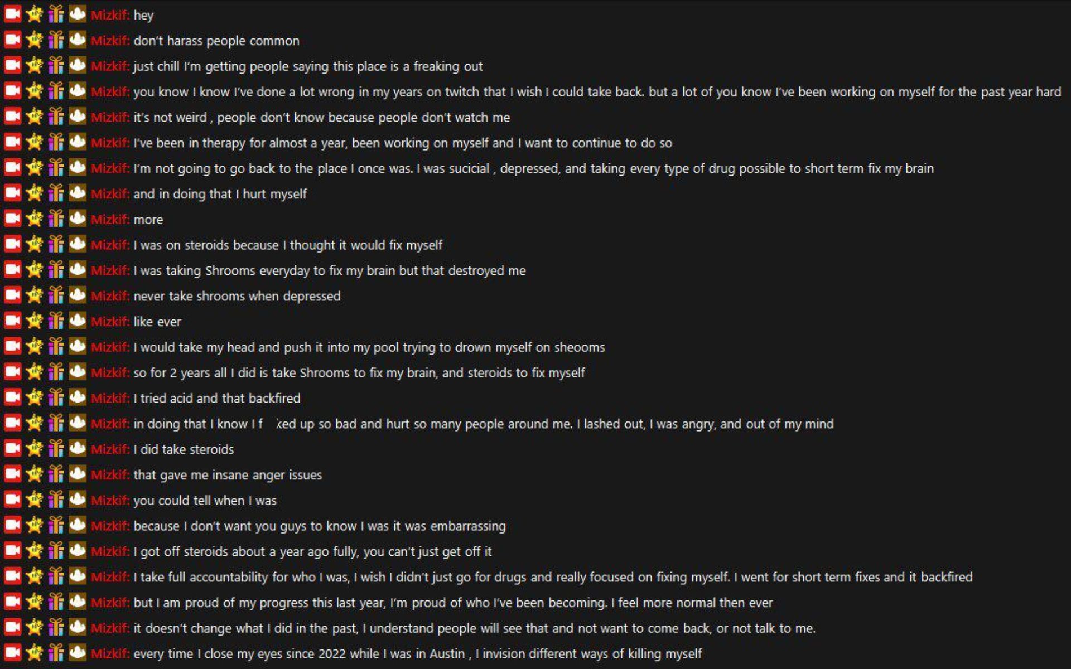This screenshot has width=1071, height=669.
Task: Click the star badge on "I did take steroids"
Action: [x=35, y=449]
